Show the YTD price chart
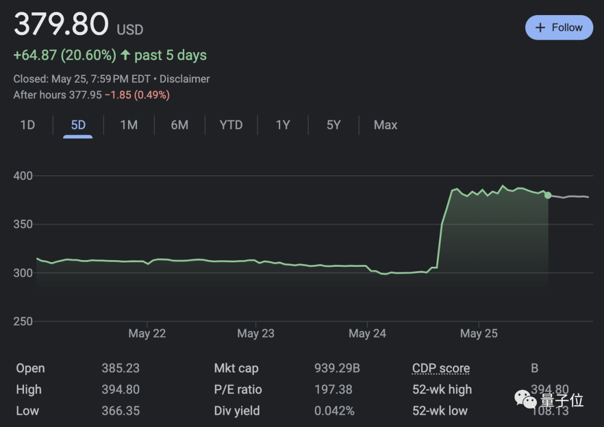 point(231,125)
